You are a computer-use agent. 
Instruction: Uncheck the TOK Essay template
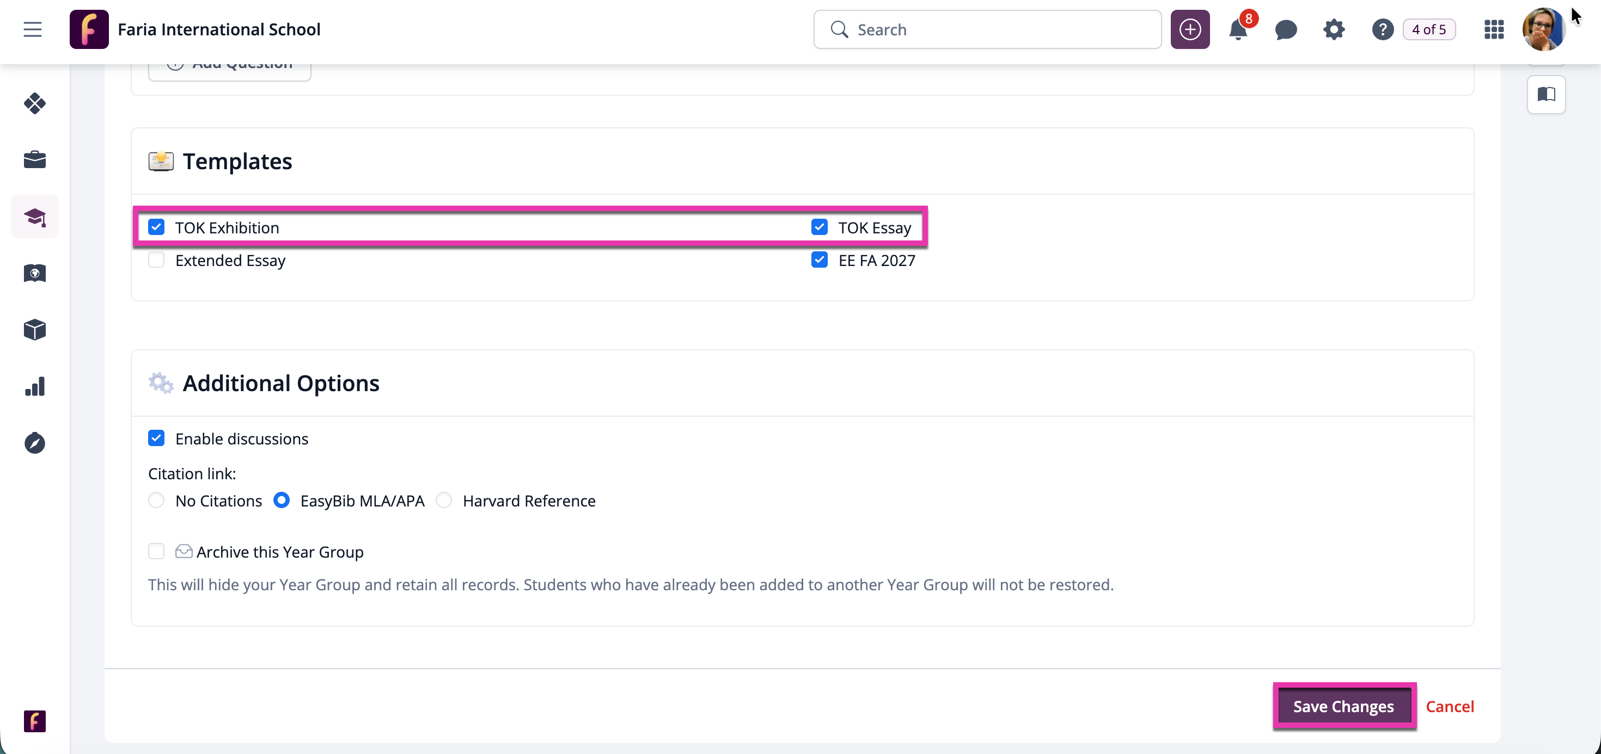point(819,227)
